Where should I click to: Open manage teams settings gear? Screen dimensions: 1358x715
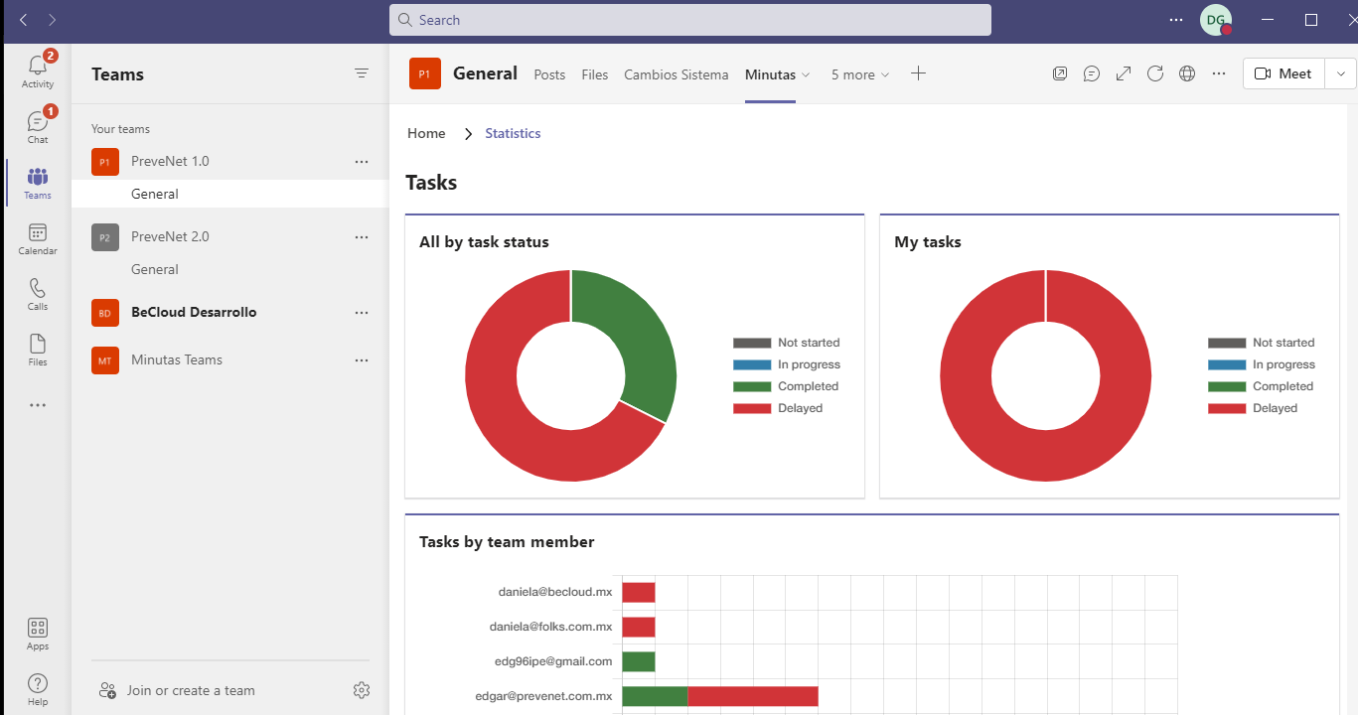pos(362,690)
